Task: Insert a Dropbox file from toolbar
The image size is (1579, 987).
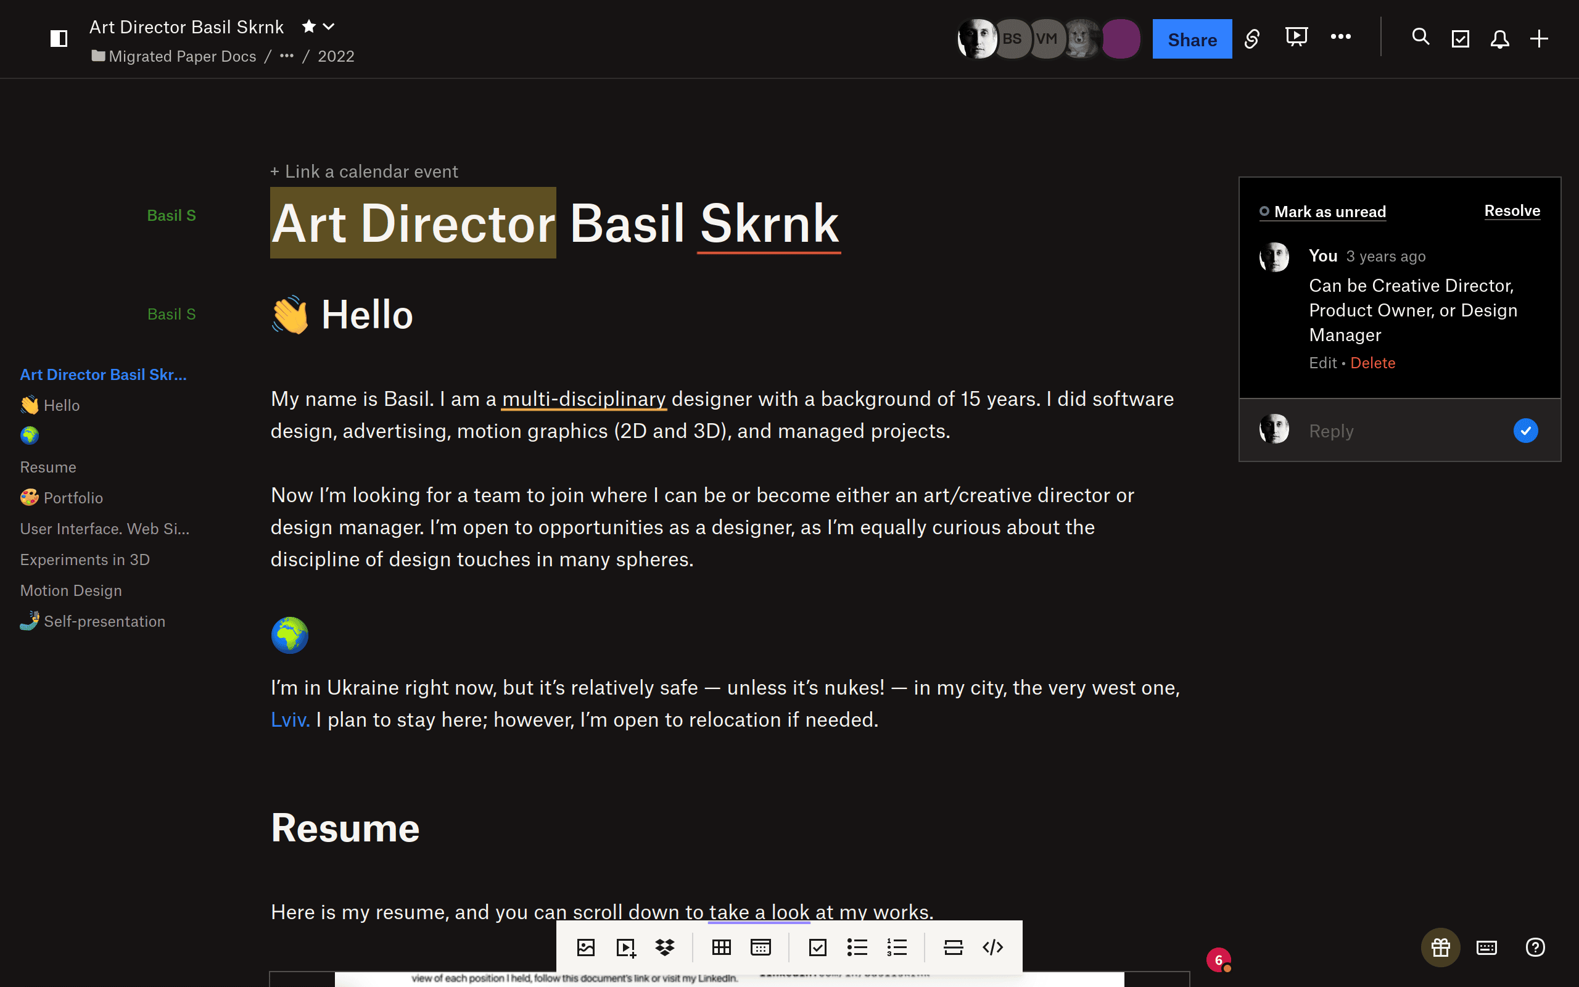Action: click(x=665, y=947)
